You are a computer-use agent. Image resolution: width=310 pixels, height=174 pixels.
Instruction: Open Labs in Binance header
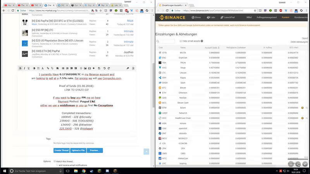[211, 17]
